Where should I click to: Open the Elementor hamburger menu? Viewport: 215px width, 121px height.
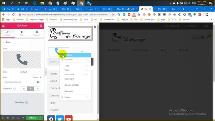click(3, 26)
